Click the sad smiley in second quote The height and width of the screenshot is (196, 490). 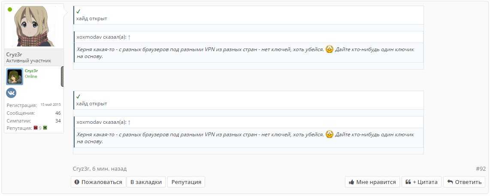[x=330, y=134]
